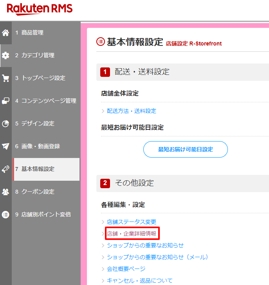269x285 pixels.
Task: Open 配送方法・送料設定 link
Action: tap(132, 111)
